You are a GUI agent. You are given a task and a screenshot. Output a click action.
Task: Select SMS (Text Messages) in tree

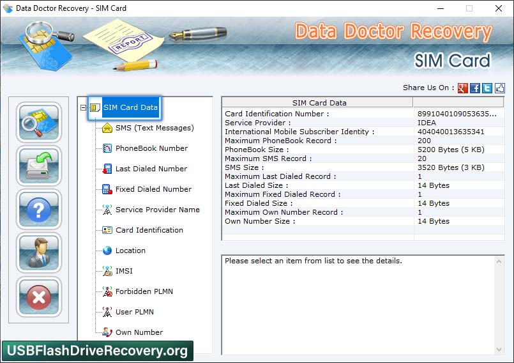[x=155, y=128]
